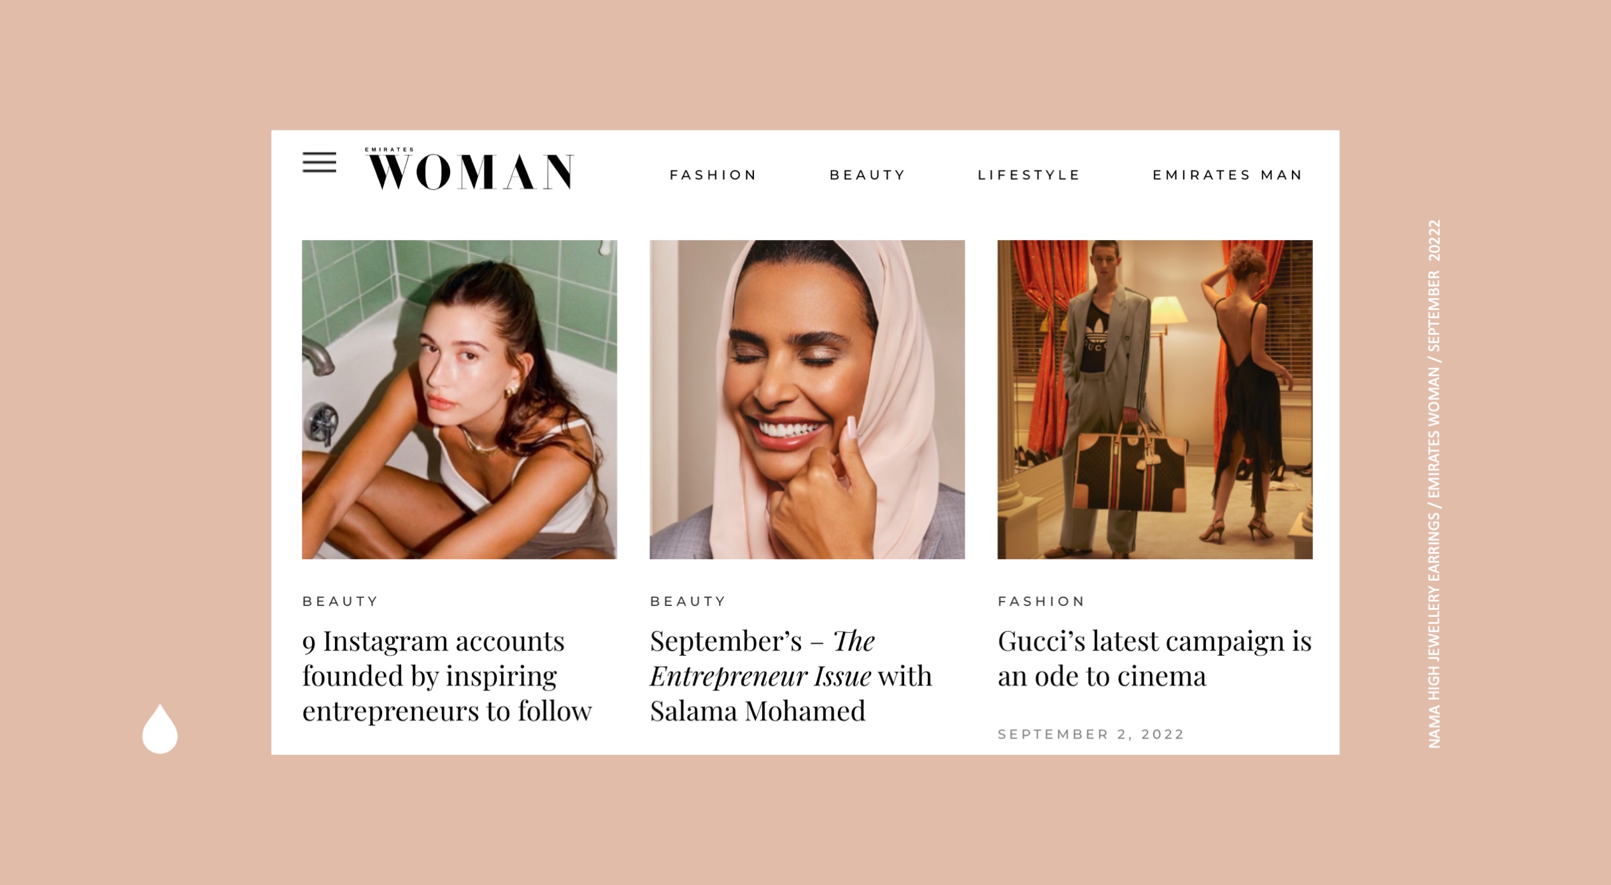Click the vertical Nama High Jewellery caption

(x=1434, y=484)
